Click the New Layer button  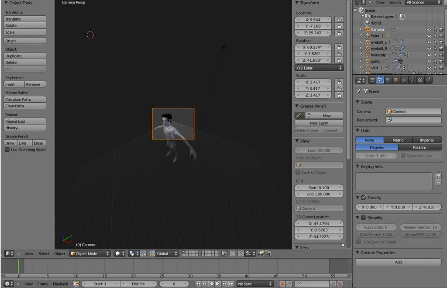pos(319,123)
